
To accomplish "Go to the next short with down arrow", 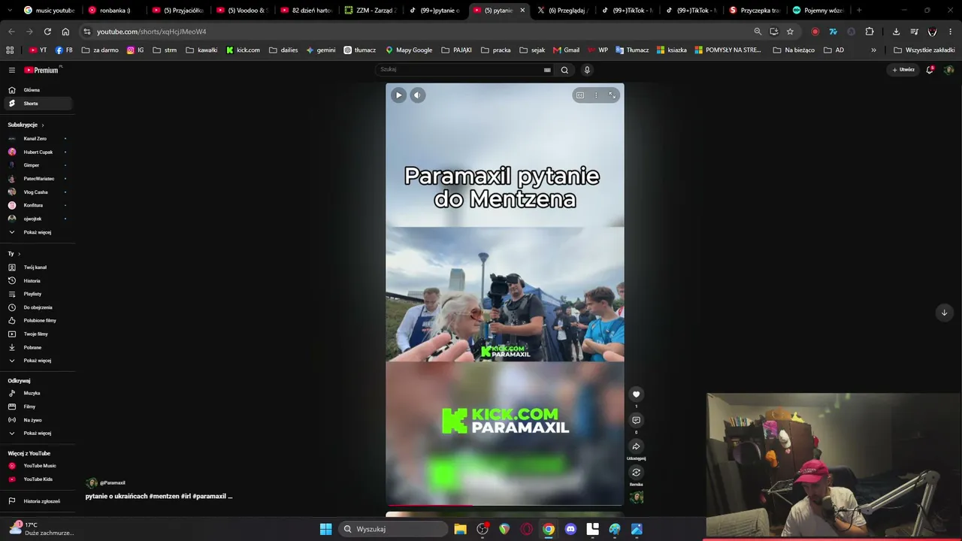I will 944,313.
